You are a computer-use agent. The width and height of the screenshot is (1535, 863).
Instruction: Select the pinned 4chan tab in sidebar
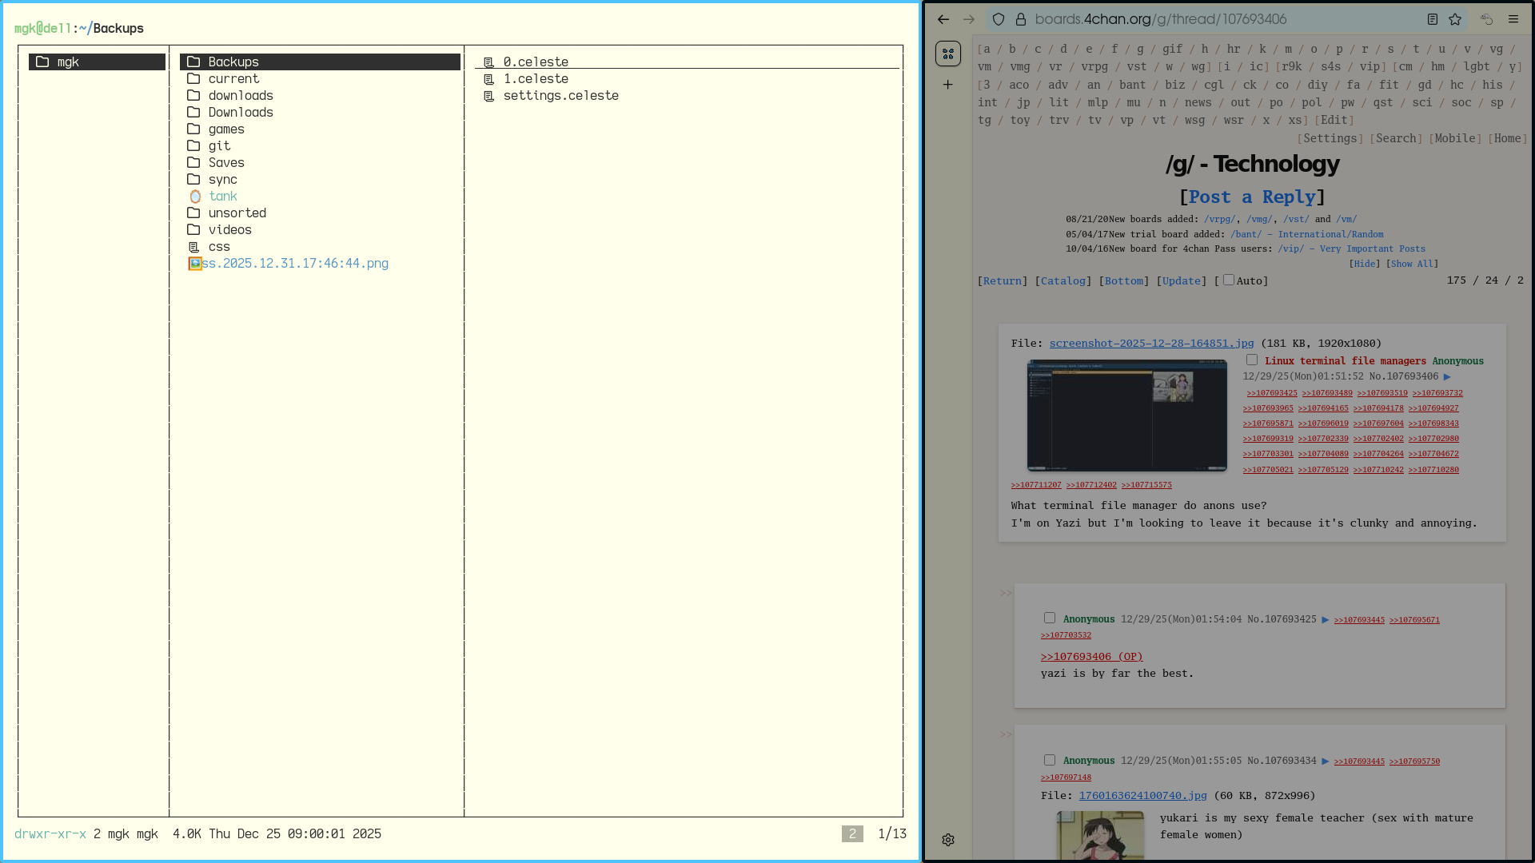947,54
